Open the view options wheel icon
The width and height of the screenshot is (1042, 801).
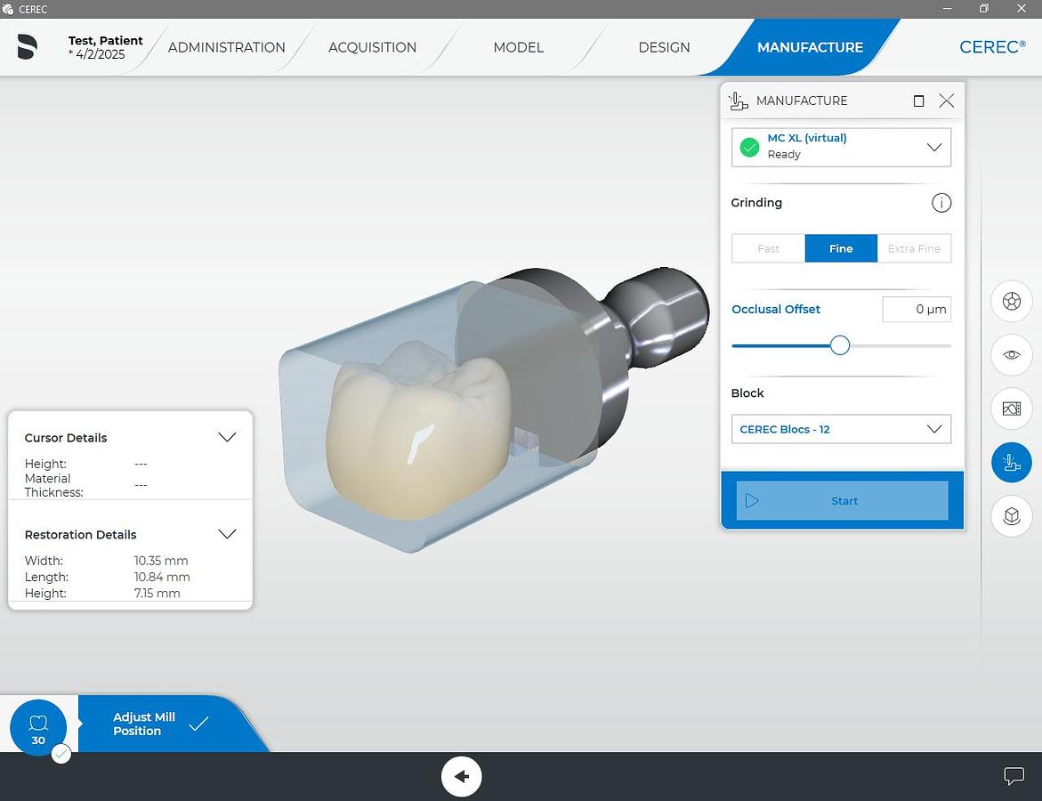pos(1011,301)
